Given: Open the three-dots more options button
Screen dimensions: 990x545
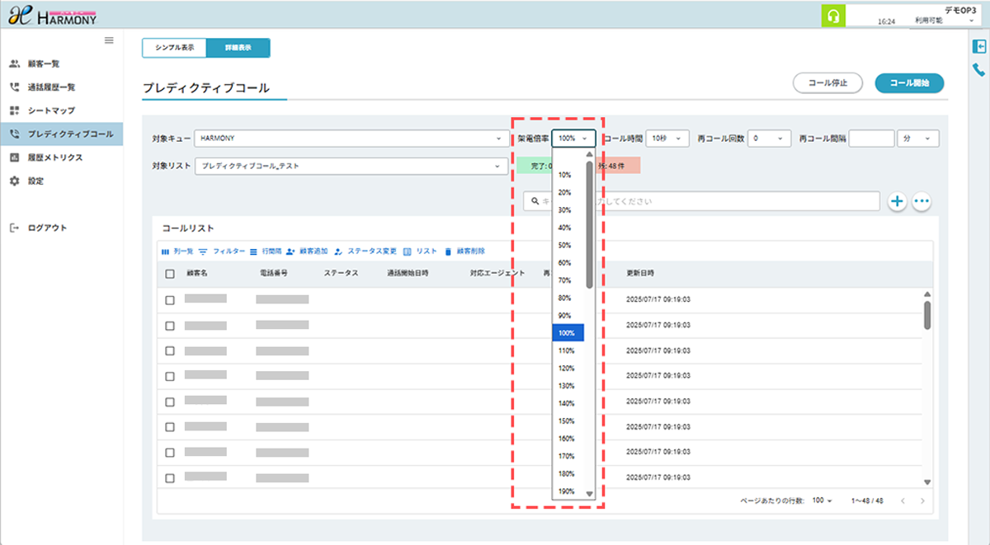Looking at the screenshot, I should pos(922,201).
